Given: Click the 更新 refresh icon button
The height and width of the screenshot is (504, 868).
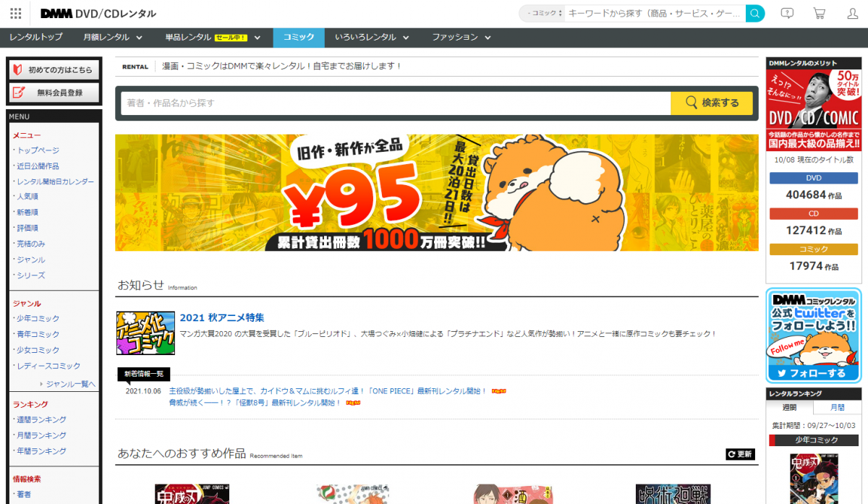Looking at the screenshot, I should coord(740,454).
